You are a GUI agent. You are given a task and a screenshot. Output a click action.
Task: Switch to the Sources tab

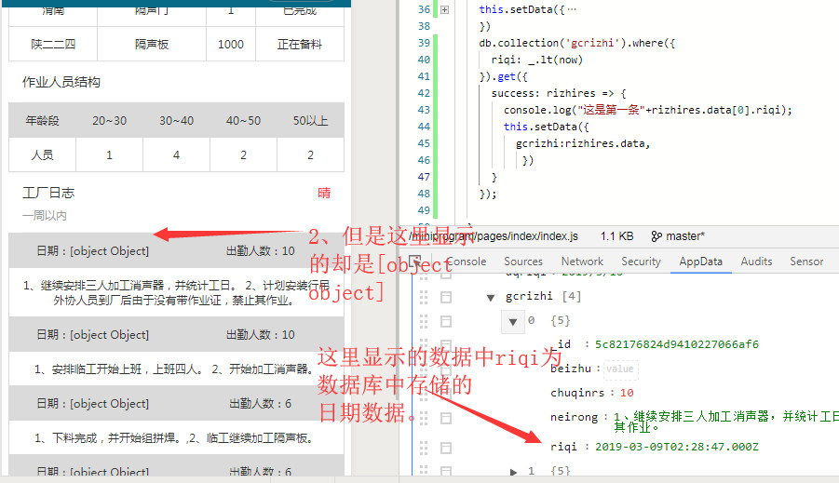[522, 261]
